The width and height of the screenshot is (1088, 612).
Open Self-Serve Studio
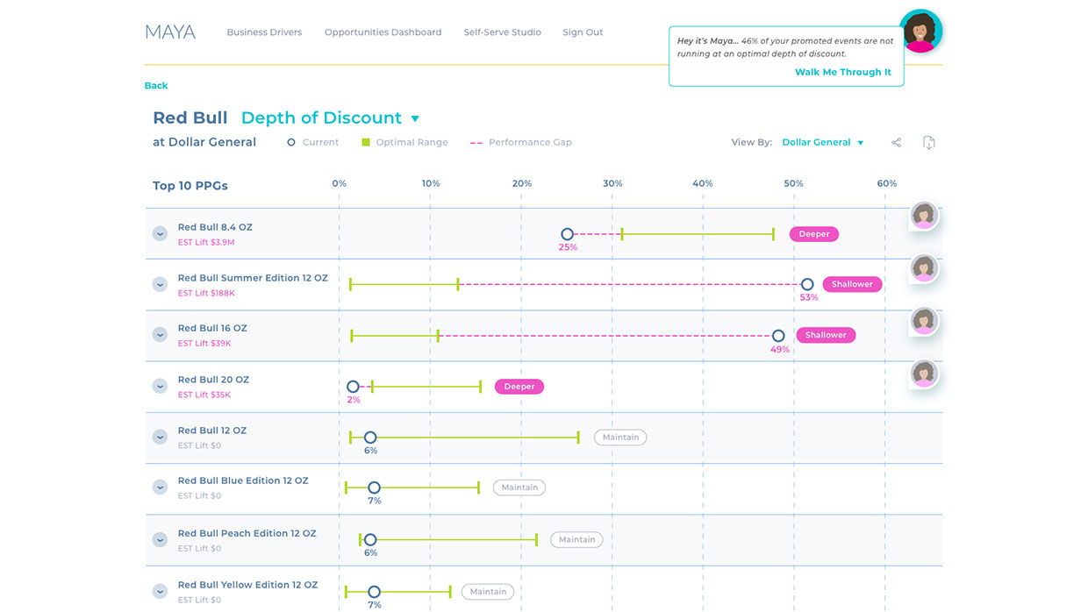click(503, 32)
